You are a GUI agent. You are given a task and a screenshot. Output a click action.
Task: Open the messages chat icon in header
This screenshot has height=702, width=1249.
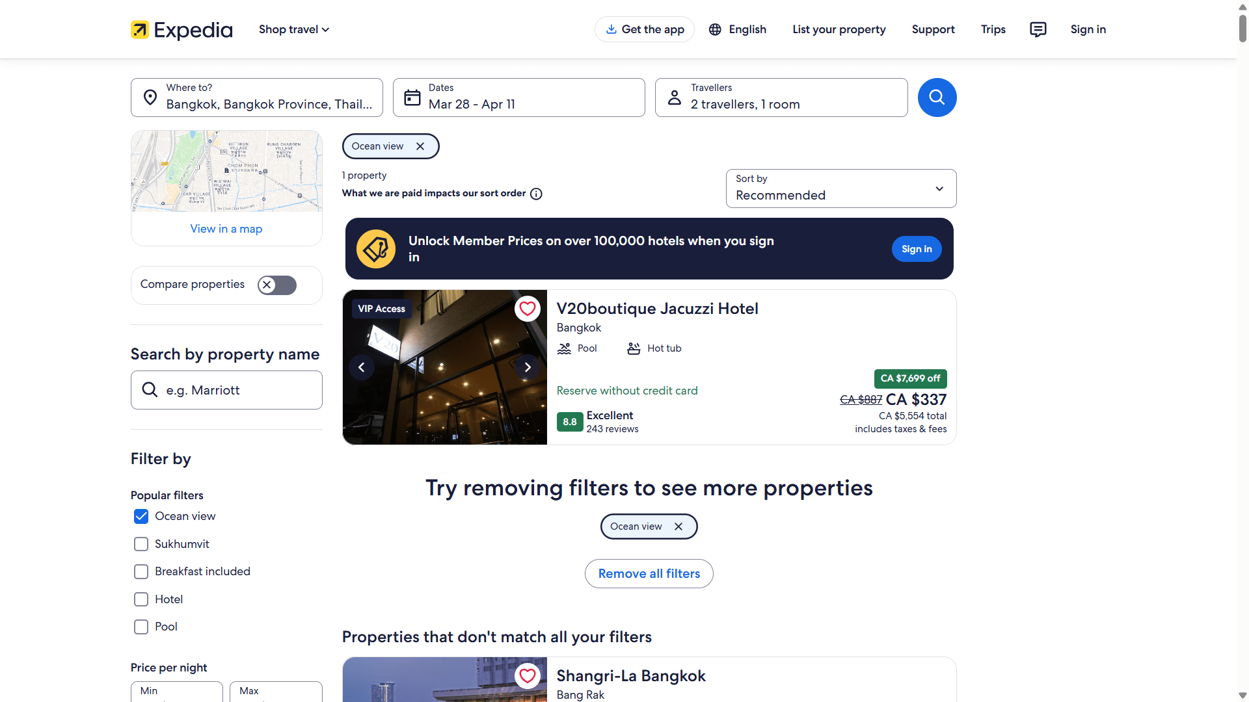click(1038, 29)
